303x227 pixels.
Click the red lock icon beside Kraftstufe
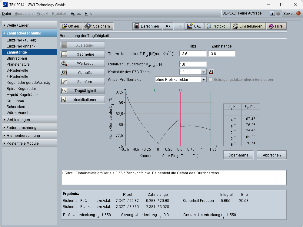211,72
